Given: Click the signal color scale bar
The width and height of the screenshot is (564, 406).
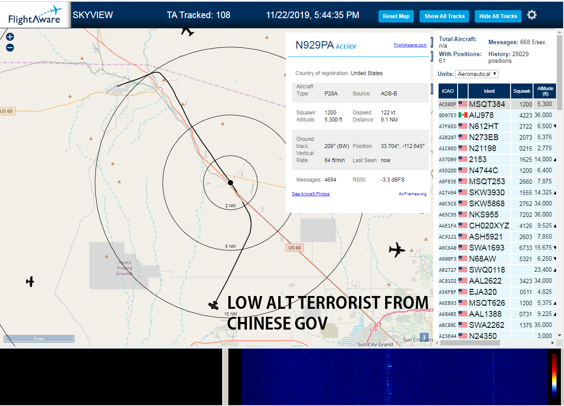Looking at the screenshot, I should (554, 376).
